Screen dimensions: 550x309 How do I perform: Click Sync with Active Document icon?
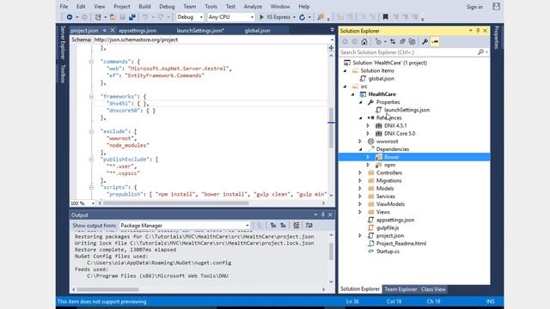(393, 42)
